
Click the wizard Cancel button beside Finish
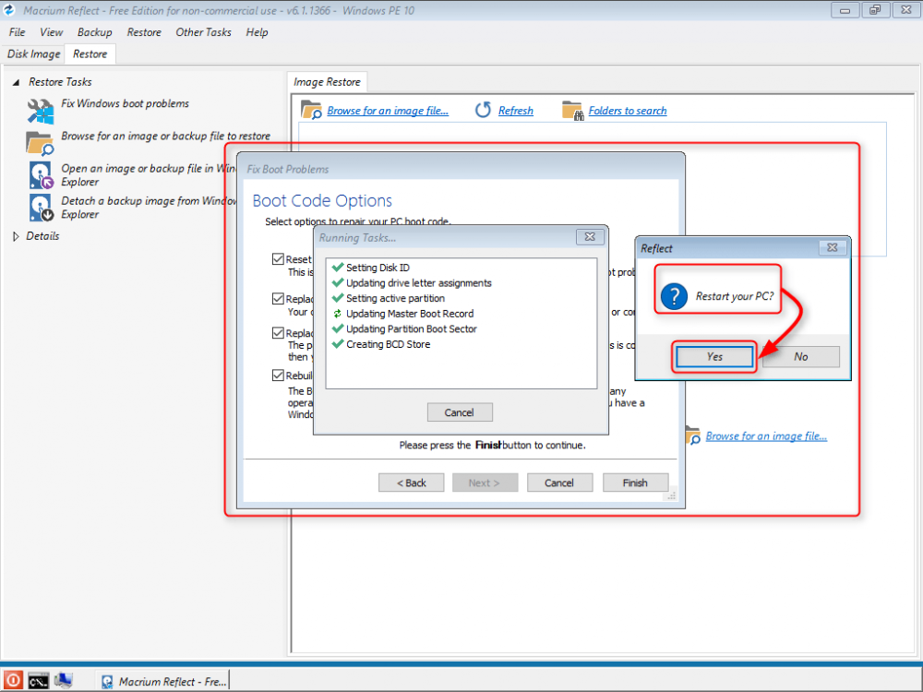click(x=559, y=483)
